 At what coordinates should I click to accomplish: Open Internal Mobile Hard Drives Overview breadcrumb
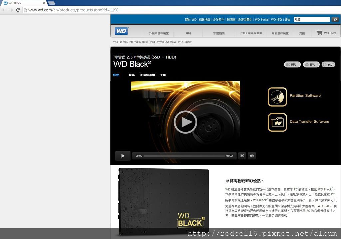pyautogui.click(x=152, y=42)
